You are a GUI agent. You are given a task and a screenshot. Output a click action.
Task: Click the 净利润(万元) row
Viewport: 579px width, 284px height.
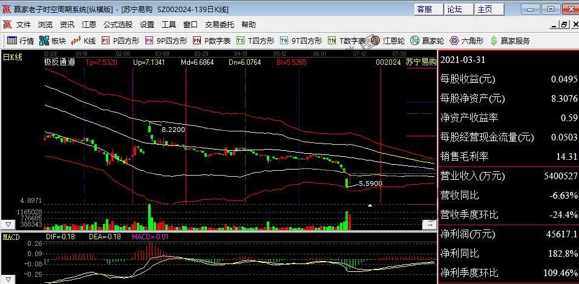coord(508,234)
